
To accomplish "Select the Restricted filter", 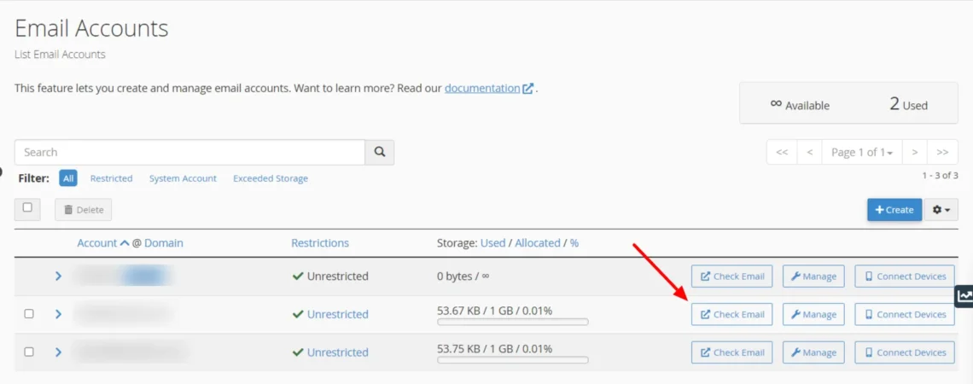I will [111, 178].
